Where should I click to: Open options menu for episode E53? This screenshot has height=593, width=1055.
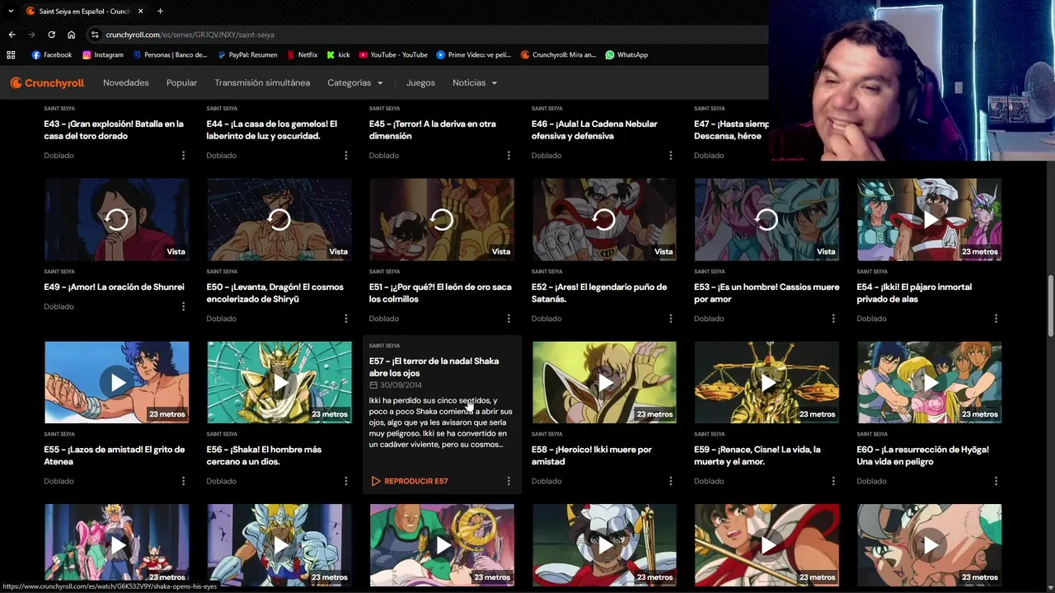[832, 319]
